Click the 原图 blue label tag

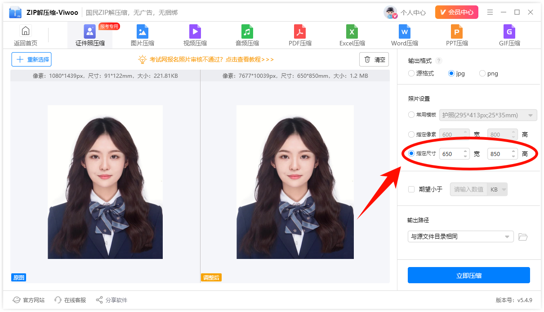click(19, 277)
